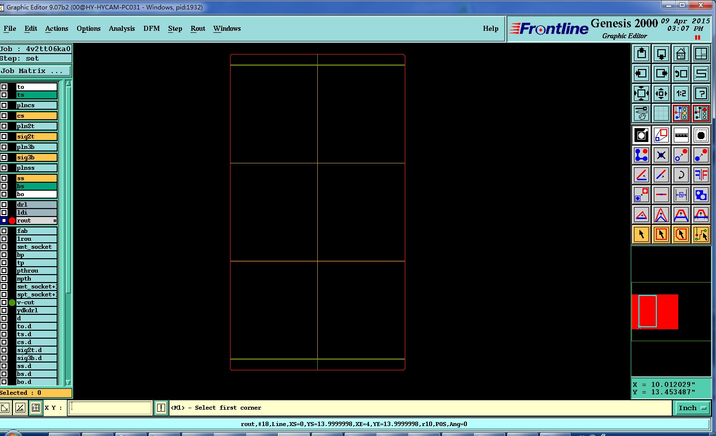Click the X Y coordinate input field
Viewport: 716px width, 436px height.
(110, 408)
